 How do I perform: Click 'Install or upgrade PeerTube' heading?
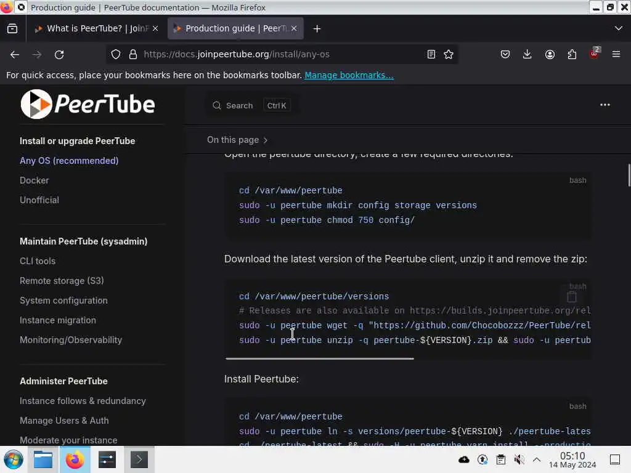click(77, 141)
